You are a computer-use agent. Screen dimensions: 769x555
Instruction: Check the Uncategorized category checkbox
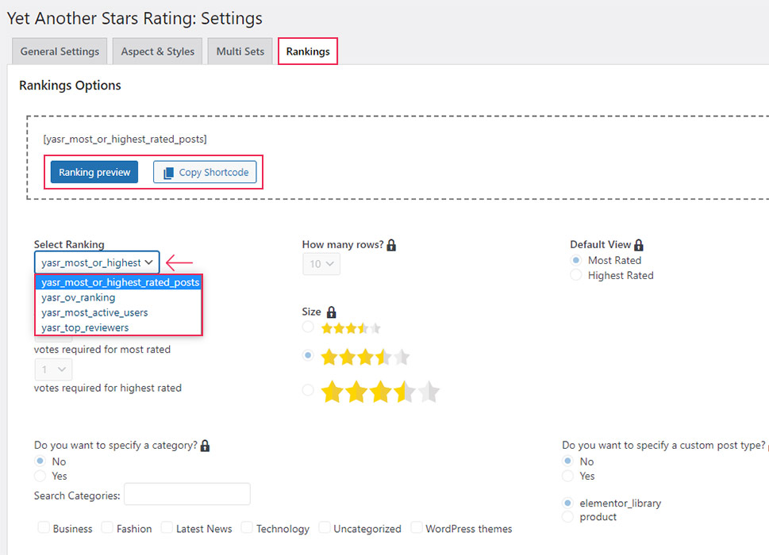click(324, 527)
